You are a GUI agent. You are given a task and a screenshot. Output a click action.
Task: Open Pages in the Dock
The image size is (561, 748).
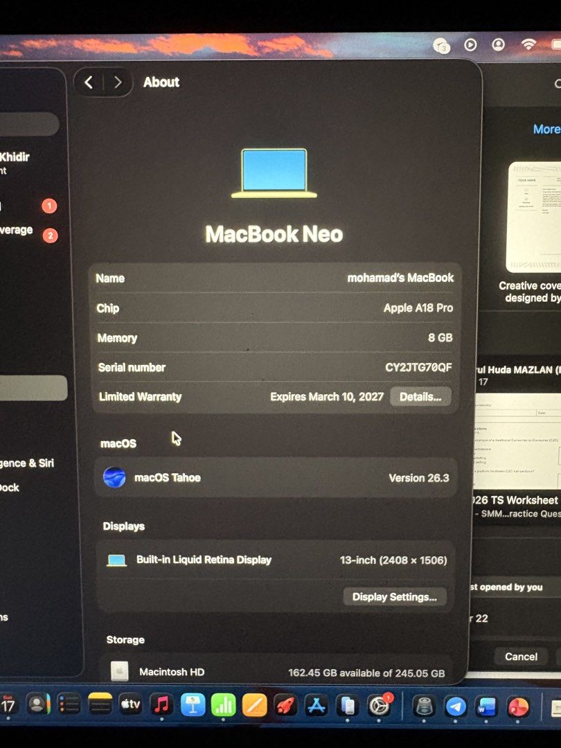pos(255,705)
